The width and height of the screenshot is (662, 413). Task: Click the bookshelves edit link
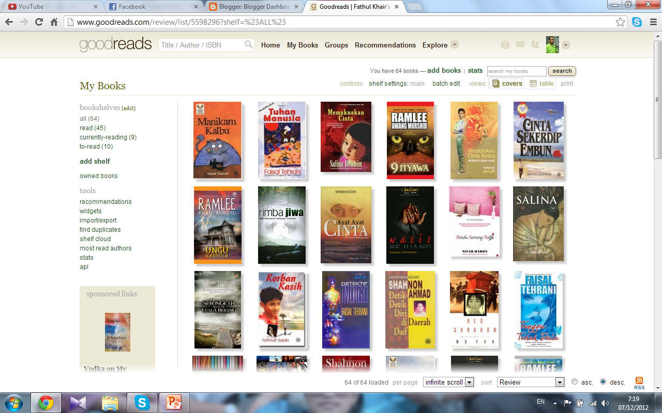(x=129, y=108)
